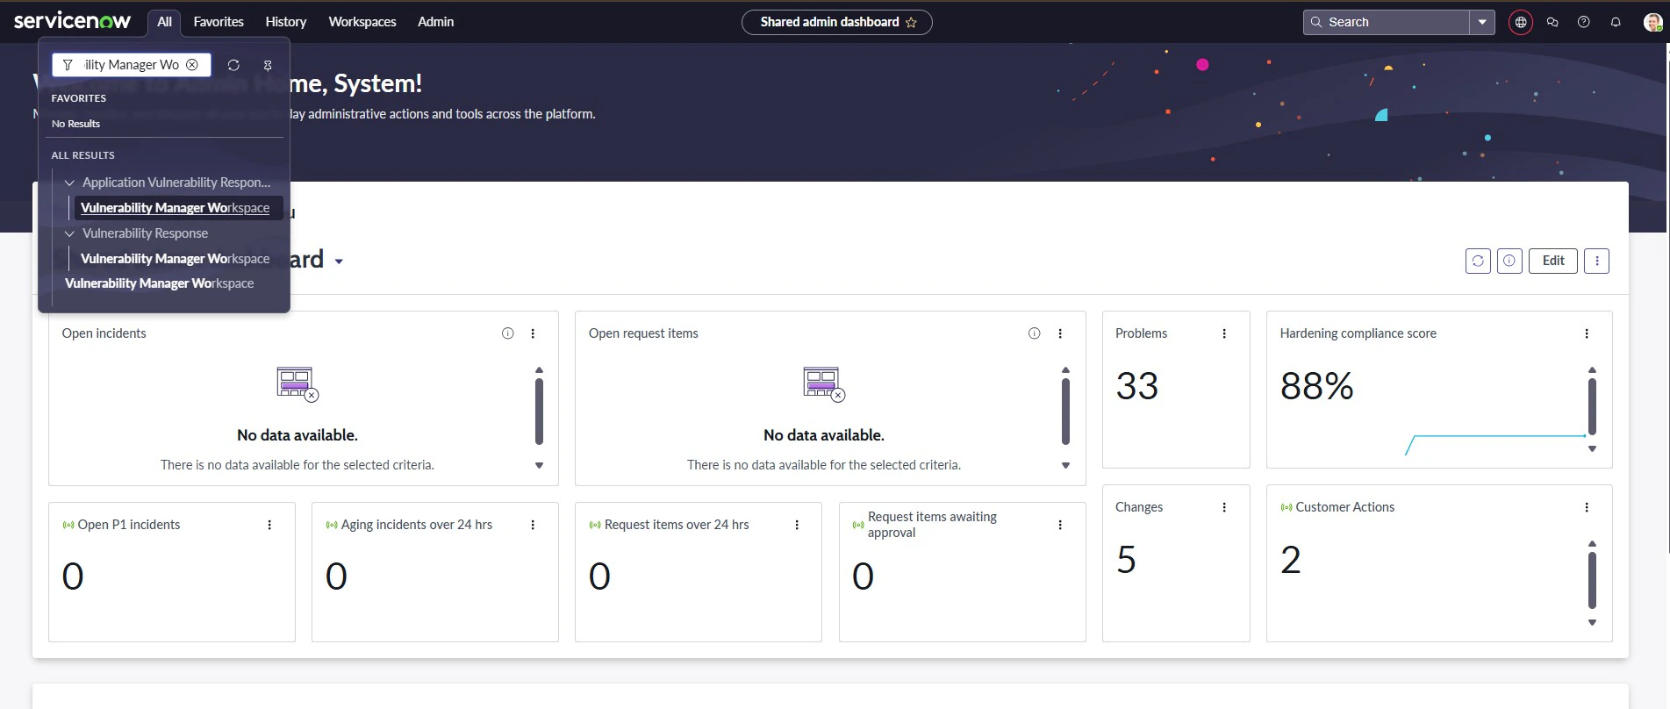1670x709 pixels.
Task: Open the help question-mark icon
Action: (1584, 22)
